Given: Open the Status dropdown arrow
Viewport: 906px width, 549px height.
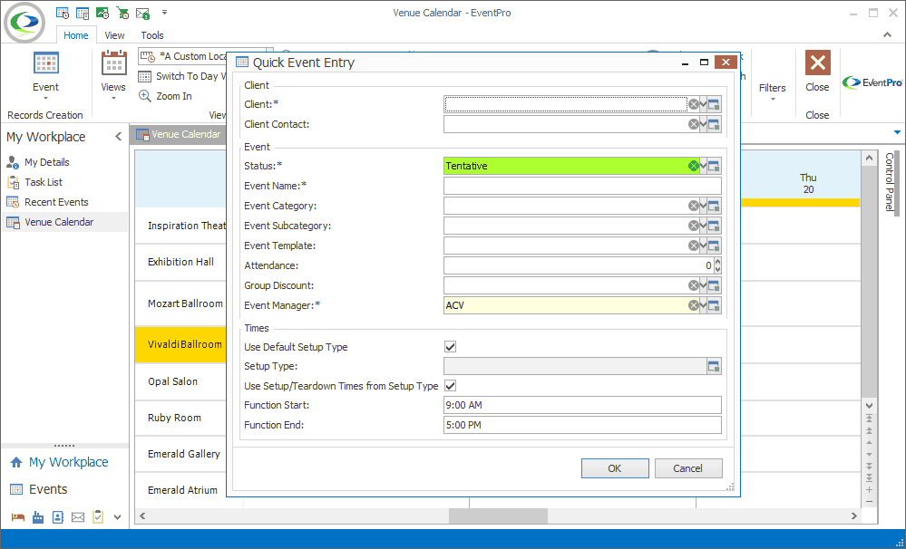Looking at the screenshot, I should [x=703, y=166].
